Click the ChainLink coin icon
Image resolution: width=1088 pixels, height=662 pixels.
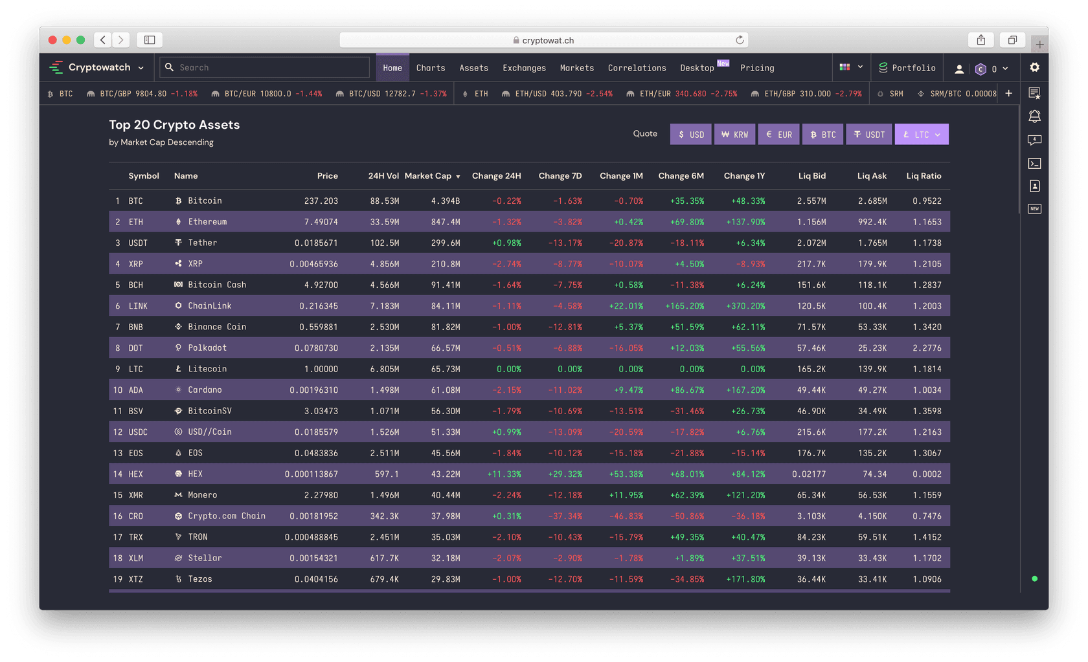(x=178, y=306)
